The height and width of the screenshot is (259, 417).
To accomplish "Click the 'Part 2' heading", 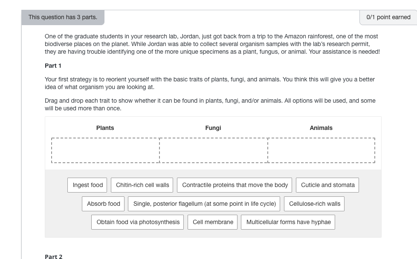I will 54,256.
